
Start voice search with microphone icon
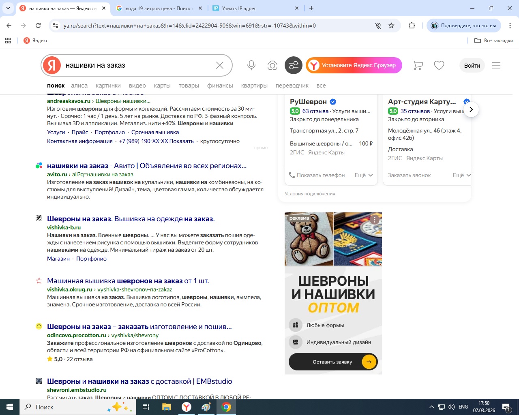point(251,65)
